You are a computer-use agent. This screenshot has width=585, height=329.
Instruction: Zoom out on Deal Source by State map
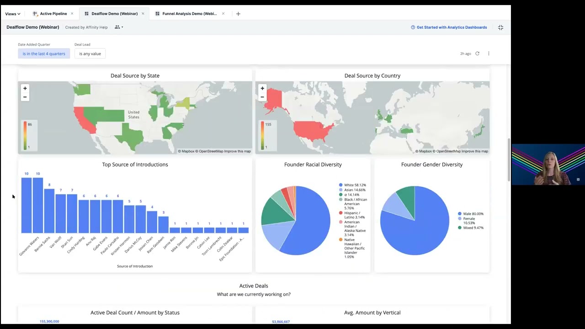click(x=25, y=97)
